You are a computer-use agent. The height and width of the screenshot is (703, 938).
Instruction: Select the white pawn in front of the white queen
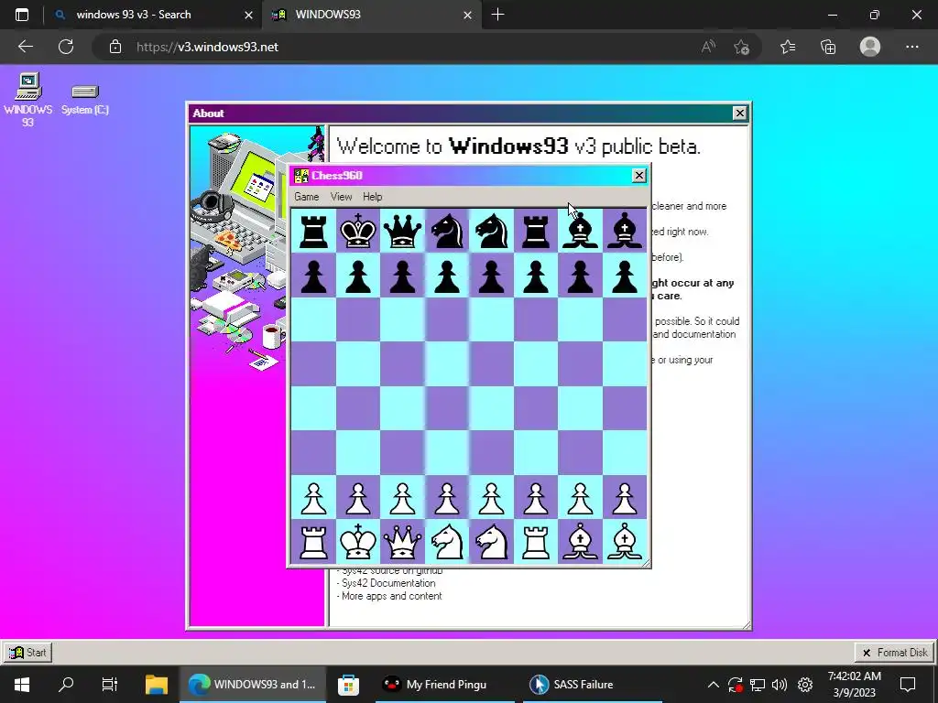[402, 499]
